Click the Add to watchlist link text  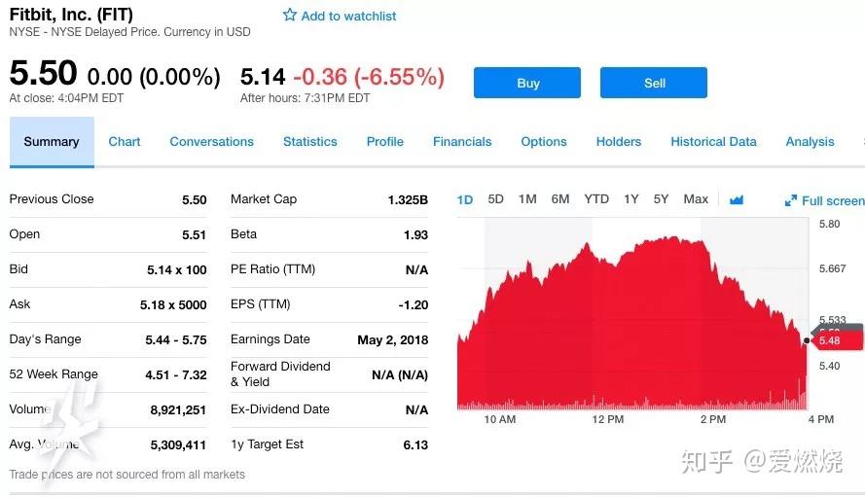click(x=348, y=16)
